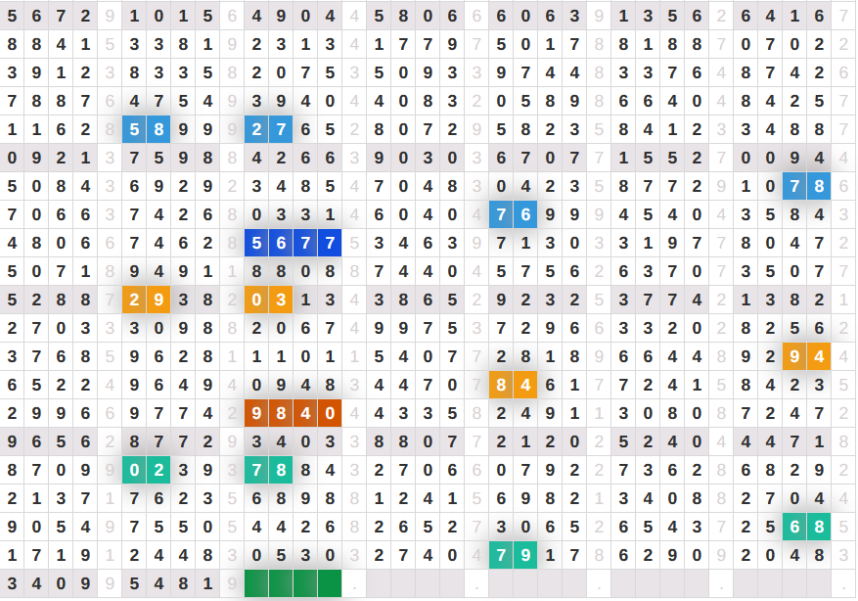Screen dimensions: 858x601
Task: Select the dark orange 9840 block
Action: (293, 413)
